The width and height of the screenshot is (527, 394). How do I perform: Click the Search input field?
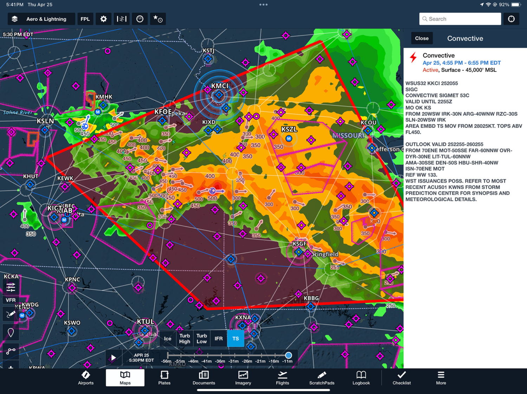click(460, 19)
